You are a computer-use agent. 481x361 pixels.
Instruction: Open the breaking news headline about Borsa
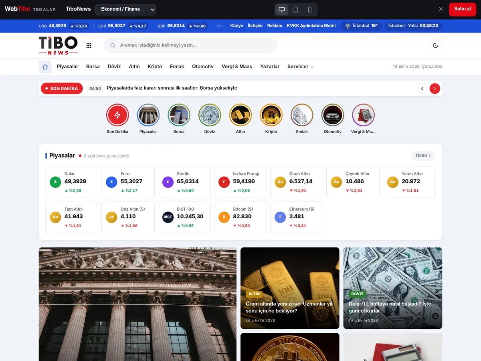pyautogui.click(x=172, y=88)
